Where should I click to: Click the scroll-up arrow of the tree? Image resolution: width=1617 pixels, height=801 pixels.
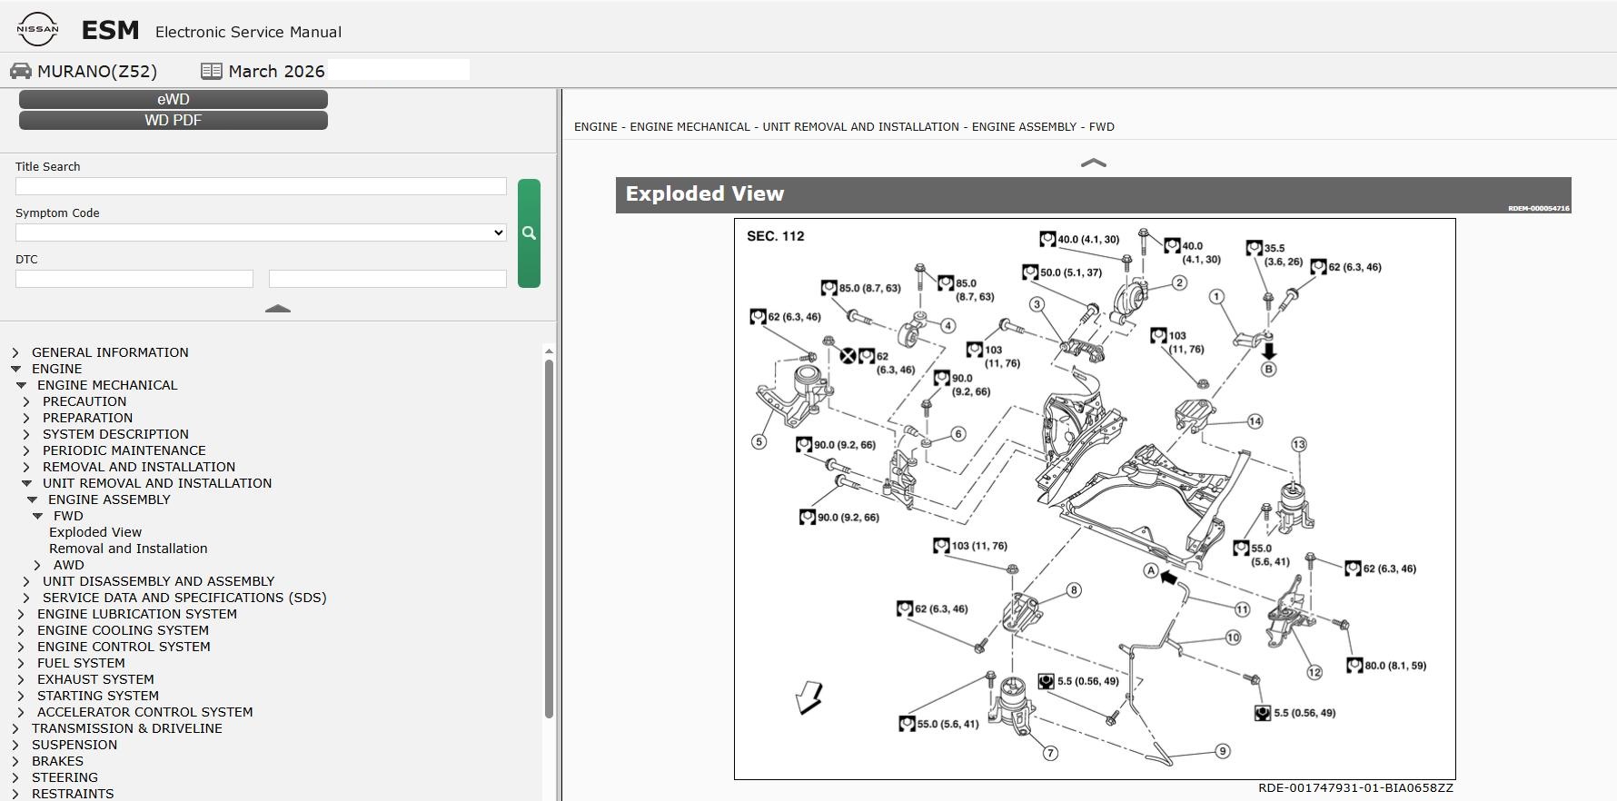click(x=549, y=351)
